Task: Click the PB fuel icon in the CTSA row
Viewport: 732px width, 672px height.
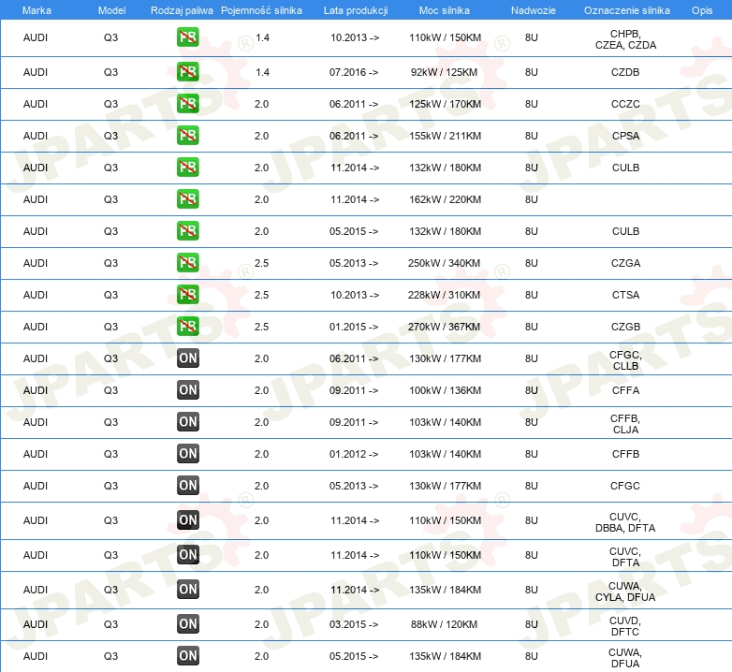Action: tap(188, 295)
